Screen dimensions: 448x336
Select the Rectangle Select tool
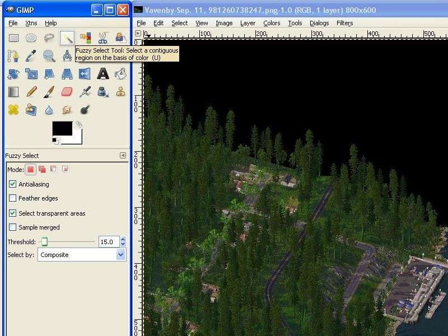pos(13,38)
